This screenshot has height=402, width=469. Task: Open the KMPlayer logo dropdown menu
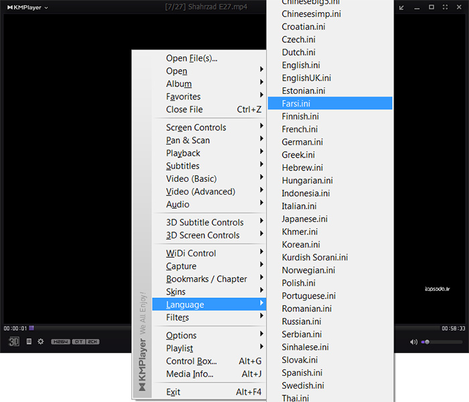(x=27, y=7)
